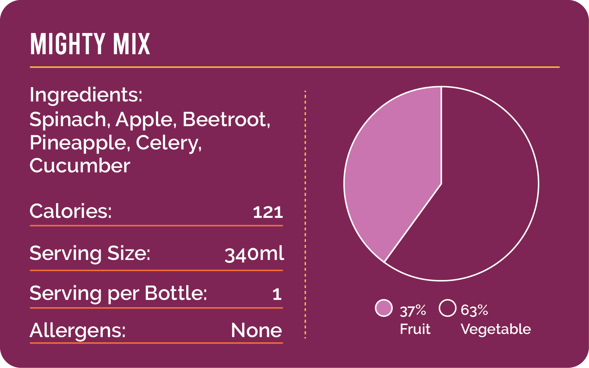Click the MIGHTY MIX title
The width and height of the screenshot is (589, 368).
[x=90, y=44]
